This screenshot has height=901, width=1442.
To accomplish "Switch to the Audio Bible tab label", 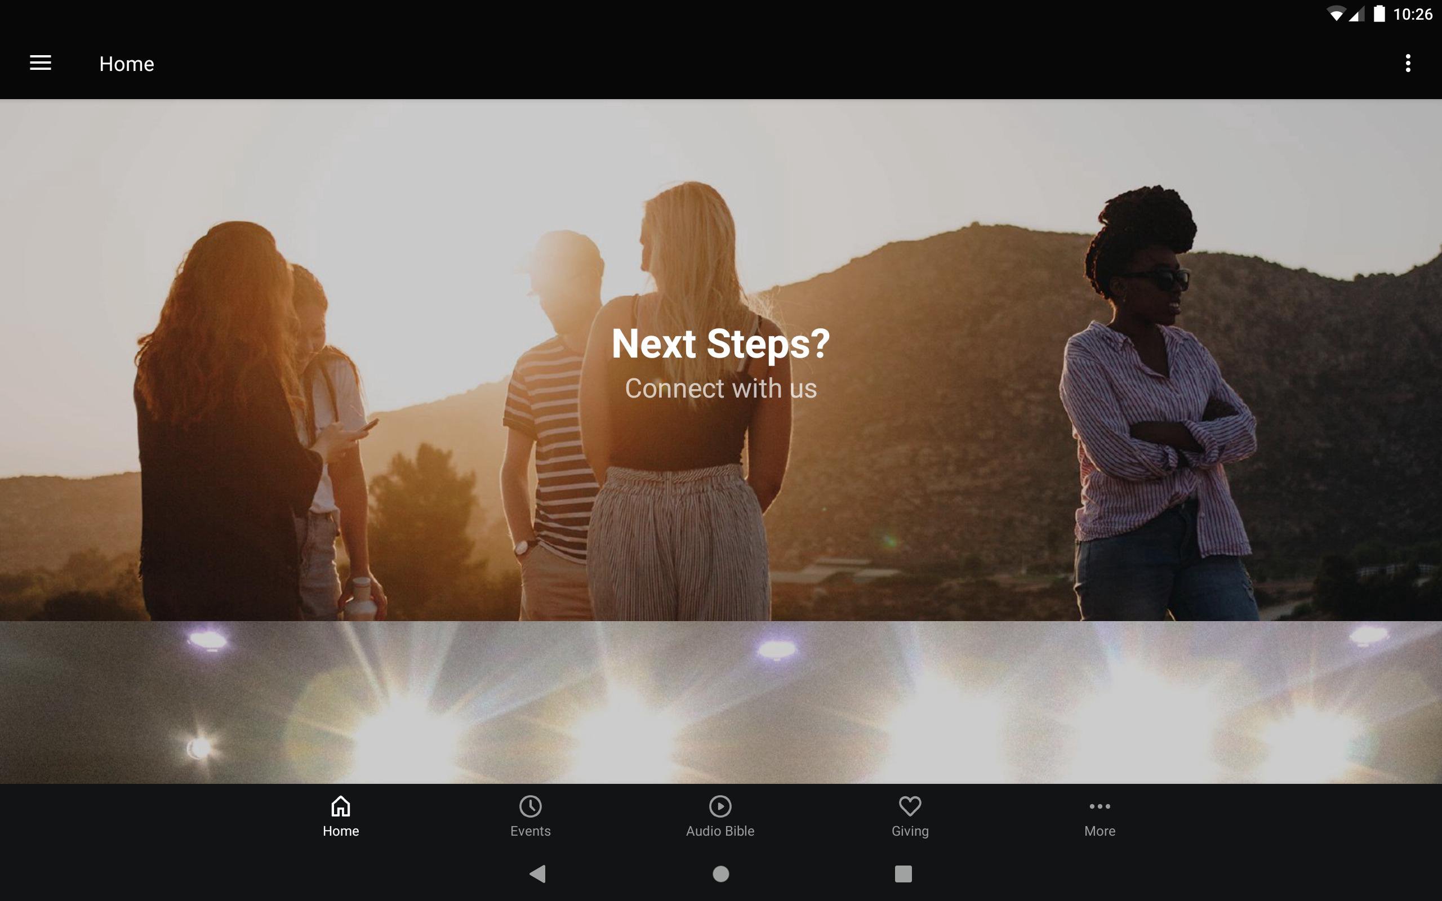I will (720, 831).
